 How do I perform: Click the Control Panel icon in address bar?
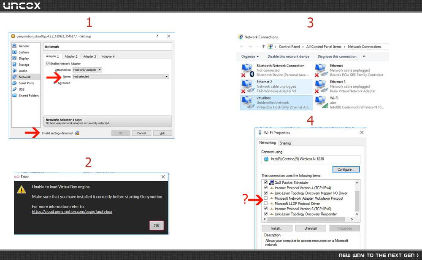271,46
